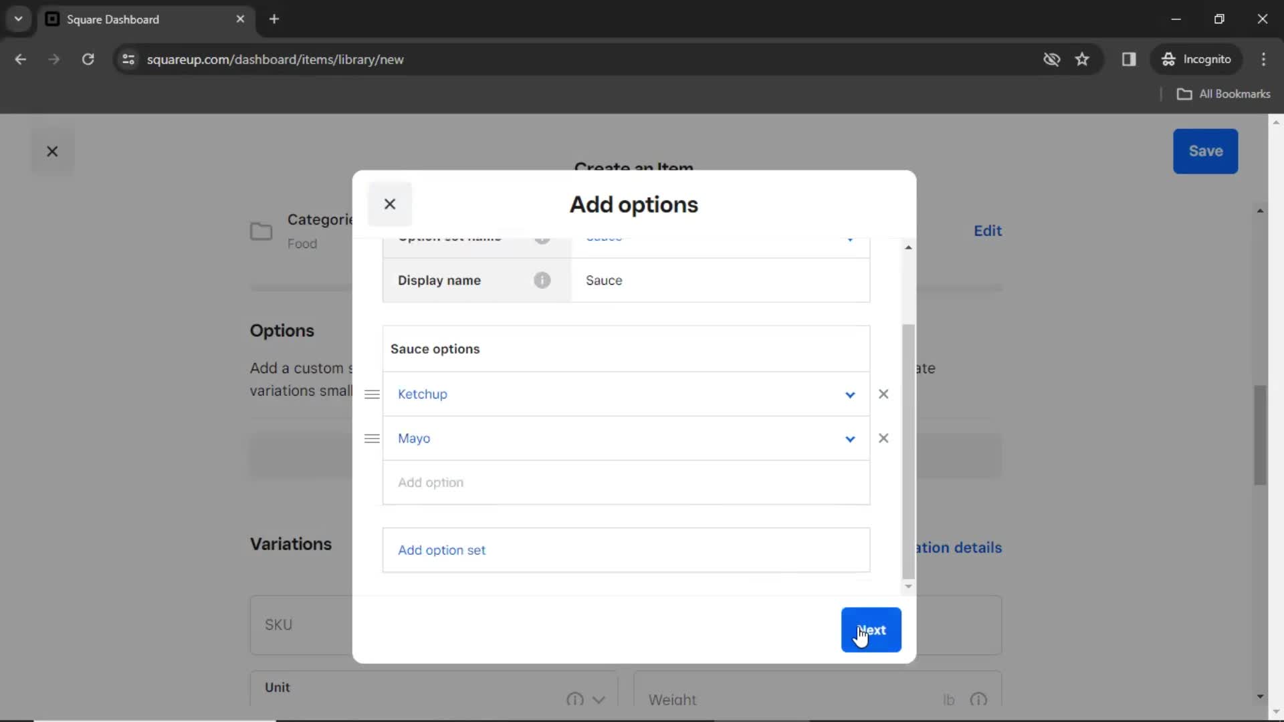This screenshot has height=722, width=1284.
Task: Expand the Mayo option dropdown
Action: [849, 437]
